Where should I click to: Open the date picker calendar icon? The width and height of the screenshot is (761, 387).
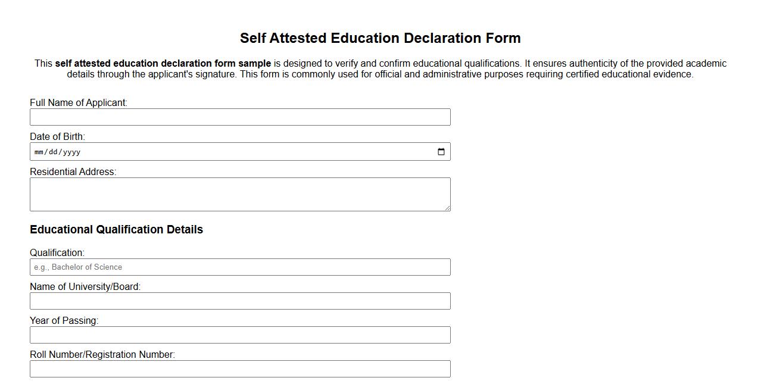[x=441, y=151]
